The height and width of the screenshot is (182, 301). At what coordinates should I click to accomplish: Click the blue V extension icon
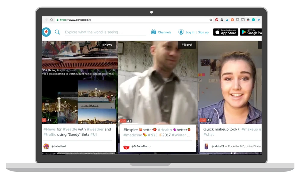pyautogui.click(x=259, y=20)
